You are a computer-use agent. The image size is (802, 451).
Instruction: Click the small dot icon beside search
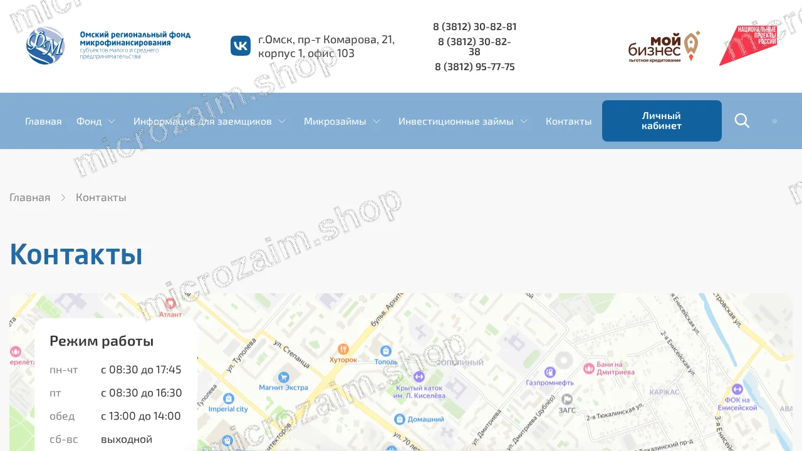coord(774,121)
